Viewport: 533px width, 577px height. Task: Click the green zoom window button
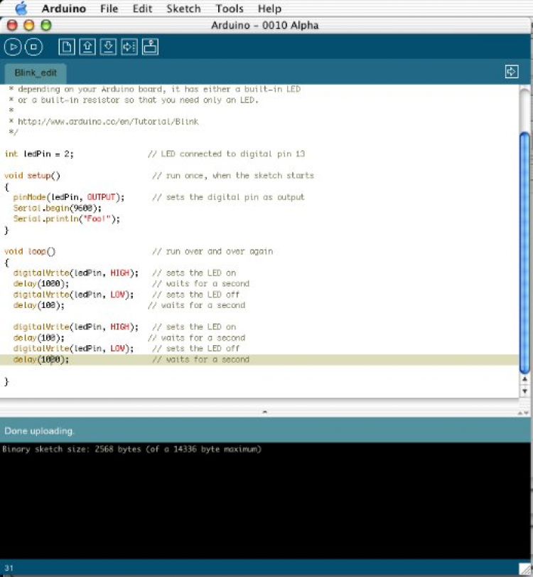(x=46, y=25)
